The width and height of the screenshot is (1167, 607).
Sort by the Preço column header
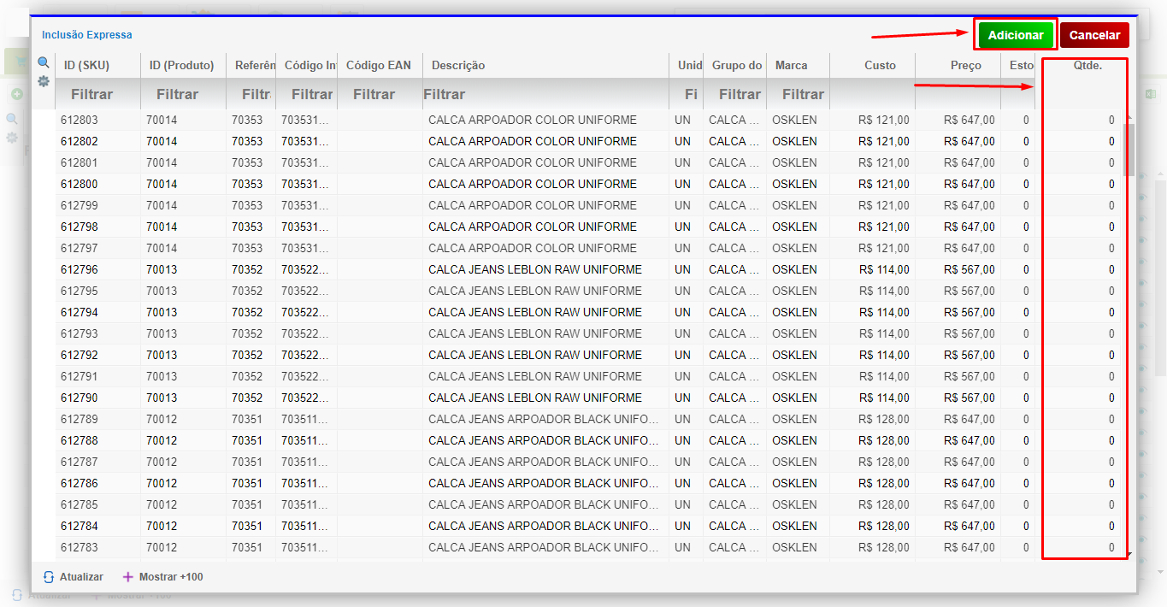[x=965, y=65]
